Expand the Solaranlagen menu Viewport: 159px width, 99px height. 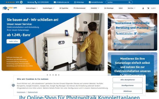pyautogui.click(x=32, y=8)
